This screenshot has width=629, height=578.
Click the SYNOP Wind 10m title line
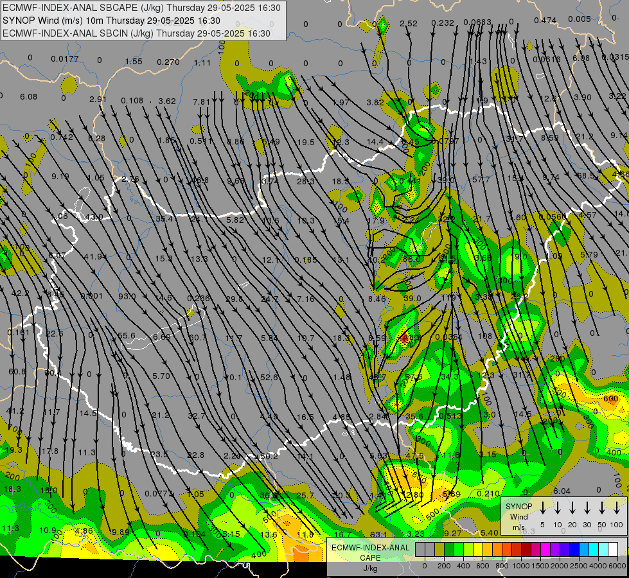pyautogui.click(x=112, y=21)
